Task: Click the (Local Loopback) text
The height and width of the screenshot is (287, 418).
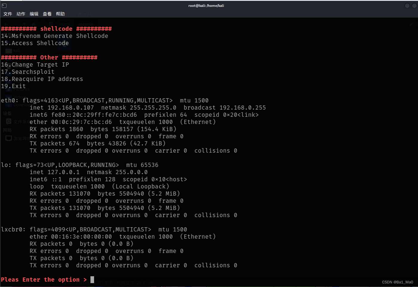Action: pos(141,186)
